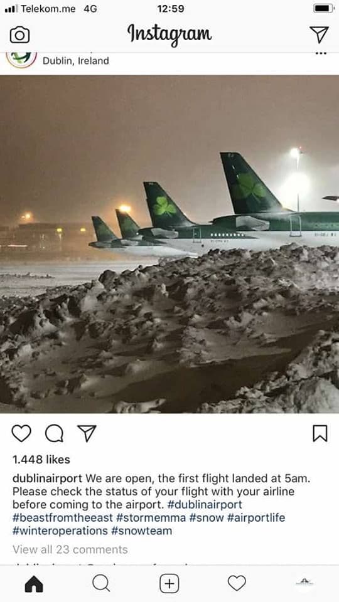View the 1.448 likes list

(x=41, y=460)
